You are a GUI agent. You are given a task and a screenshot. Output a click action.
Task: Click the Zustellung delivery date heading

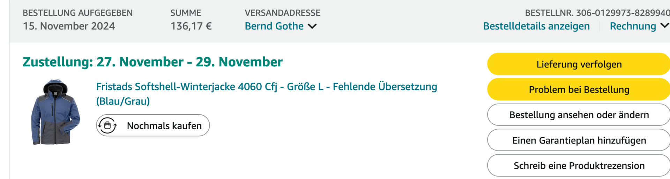click(152, 62)
